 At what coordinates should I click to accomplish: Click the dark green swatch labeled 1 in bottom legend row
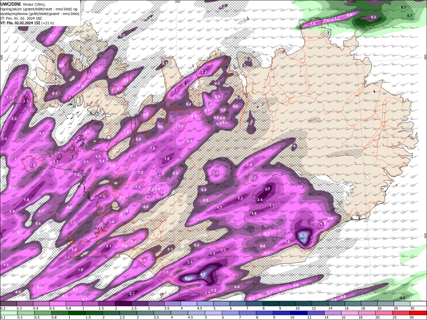77,313
